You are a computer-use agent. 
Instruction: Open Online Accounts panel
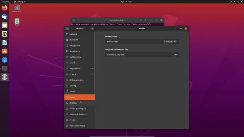(80, 80)
